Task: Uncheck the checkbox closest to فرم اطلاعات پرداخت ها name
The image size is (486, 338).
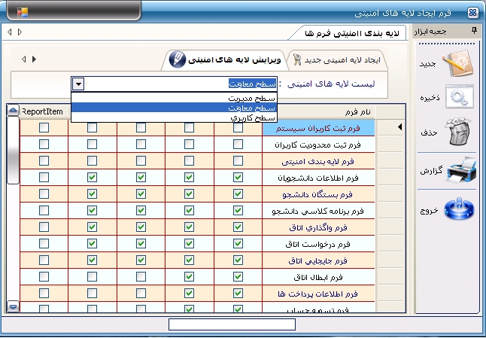Action: tap(238, 293)
